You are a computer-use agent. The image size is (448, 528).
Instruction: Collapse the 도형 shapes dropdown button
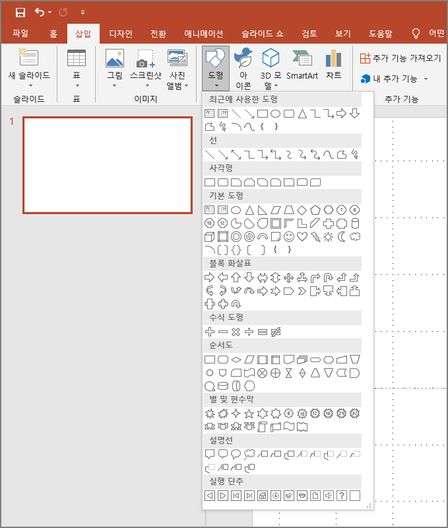pyautogui.click(x=216, y=68)
